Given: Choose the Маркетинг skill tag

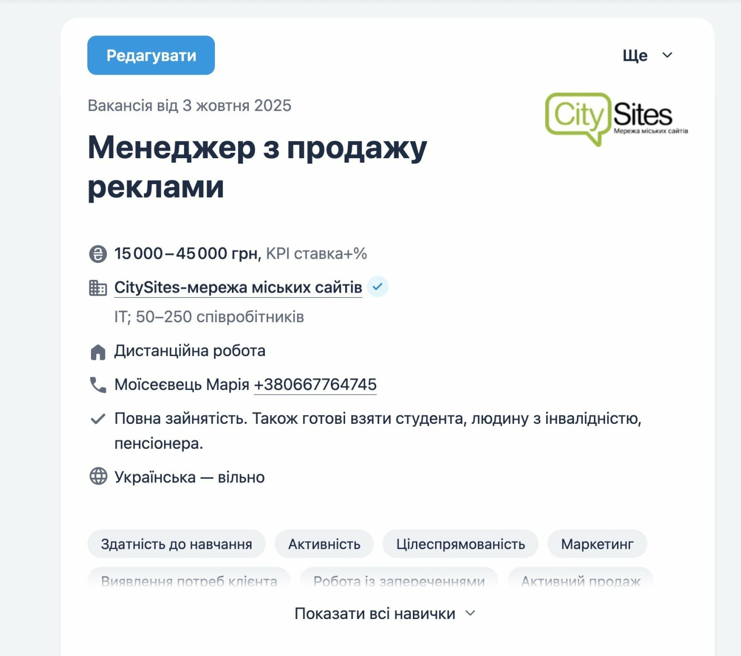Looking at the screenshot, I should [x=597, y=544].
